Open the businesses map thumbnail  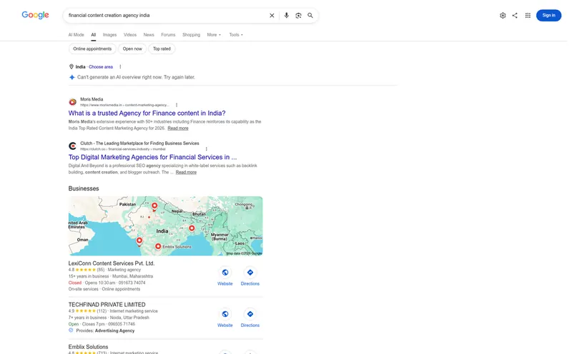[165, 226]
